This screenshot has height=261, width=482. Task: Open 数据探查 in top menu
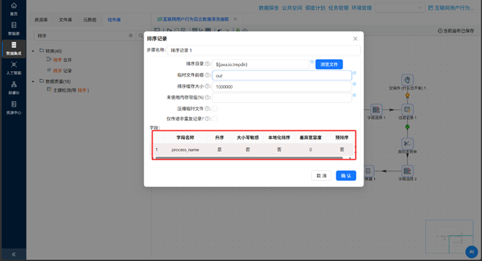pyautogui.click(x=269, y=8)
